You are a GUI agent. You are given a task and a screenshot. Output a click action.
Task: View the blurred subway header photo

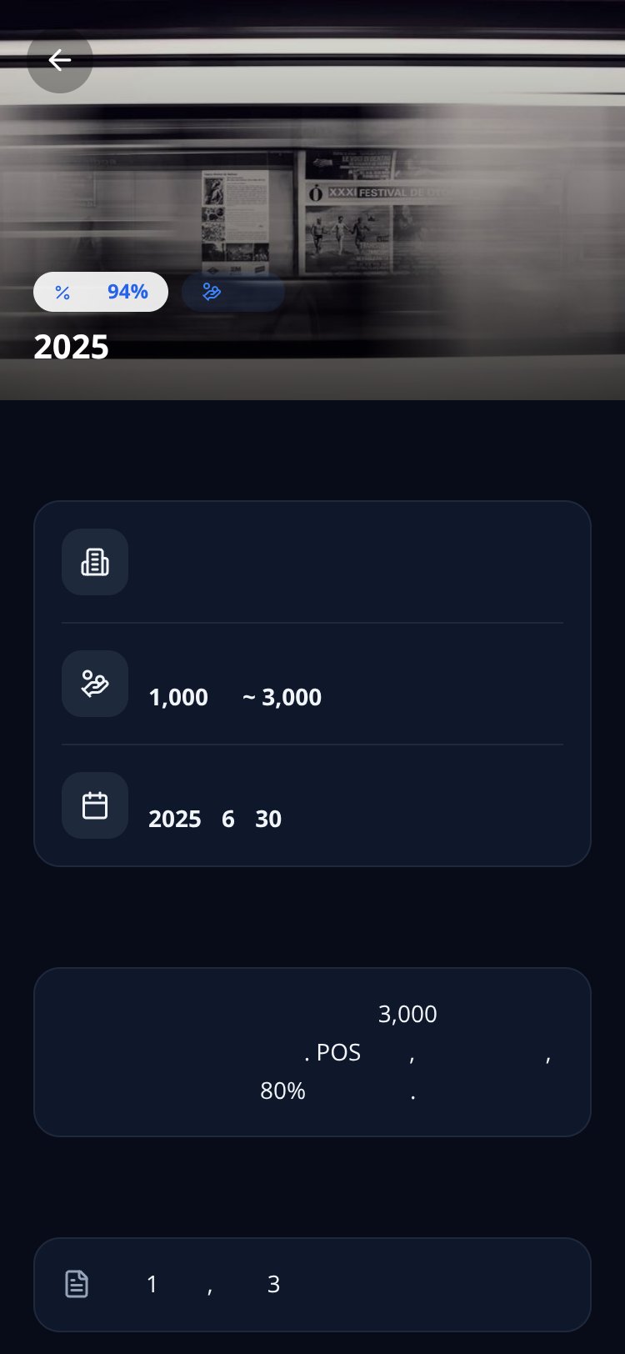coord(312,200)
